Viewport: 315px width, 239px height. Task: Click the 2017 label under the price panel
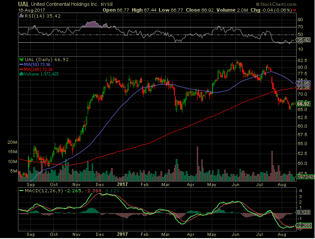pos(122,184)
